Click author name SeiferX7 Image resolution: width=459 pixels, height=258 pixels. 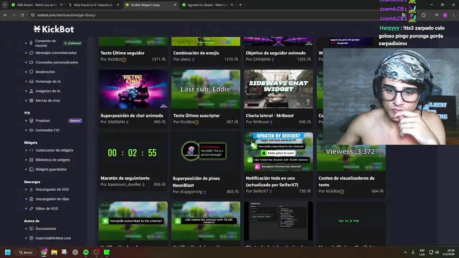(260, 191)
